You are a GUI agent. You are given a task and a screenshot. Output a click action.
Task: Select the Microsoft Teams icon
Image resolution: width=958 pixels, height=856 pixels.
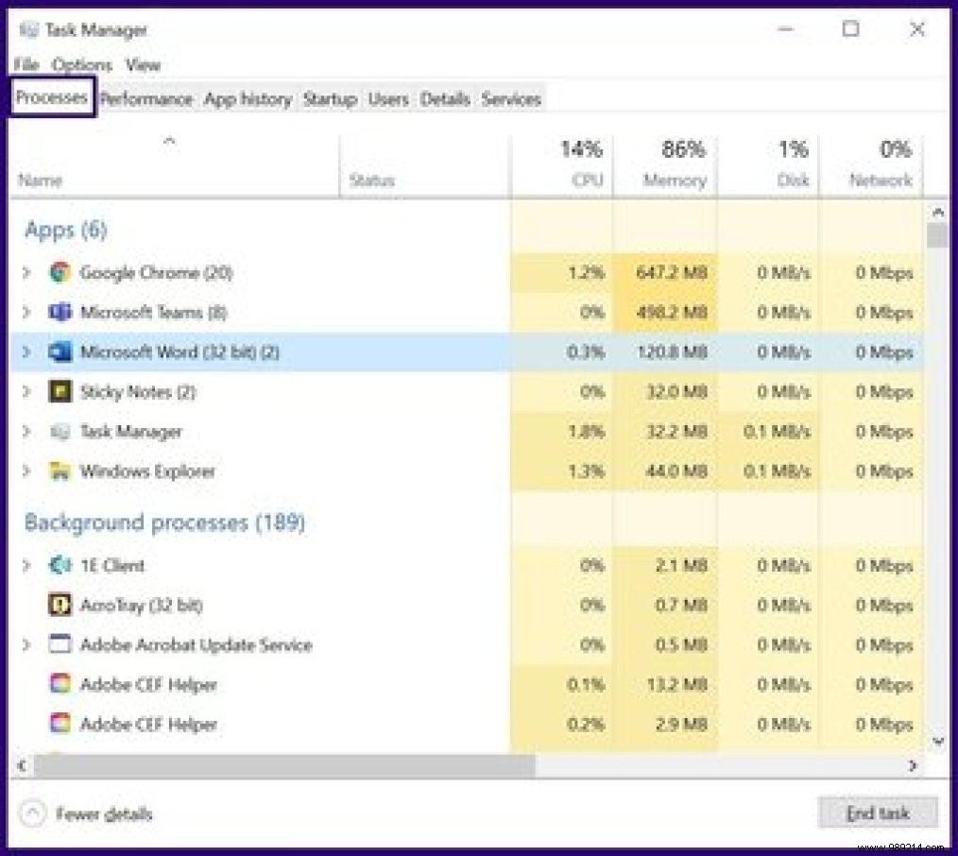[60, 312]
